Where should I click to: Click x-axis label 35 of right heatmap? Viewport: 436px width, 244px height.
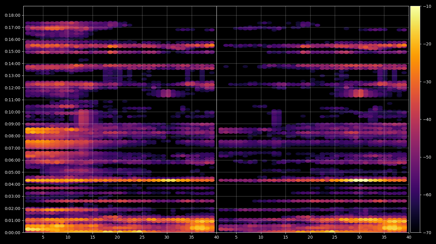384,237
